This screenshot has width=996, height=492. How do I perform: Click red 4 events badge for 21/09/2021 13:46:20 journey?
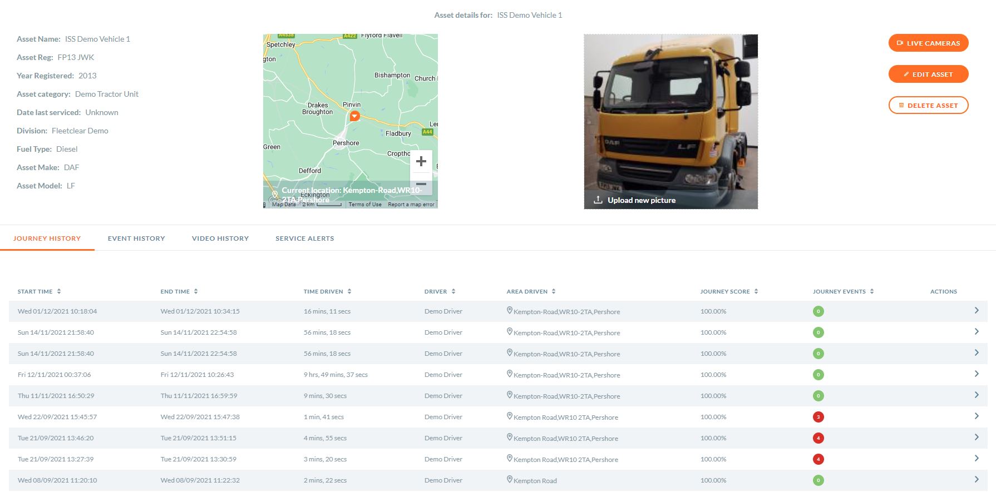pyautogui.click(x=818, y=438)
